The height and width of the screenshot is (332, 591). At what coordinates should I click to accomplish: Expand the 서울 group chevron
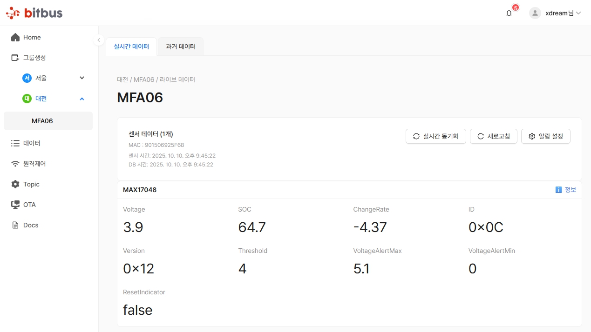pyautogui.click(x=82, y=78)
